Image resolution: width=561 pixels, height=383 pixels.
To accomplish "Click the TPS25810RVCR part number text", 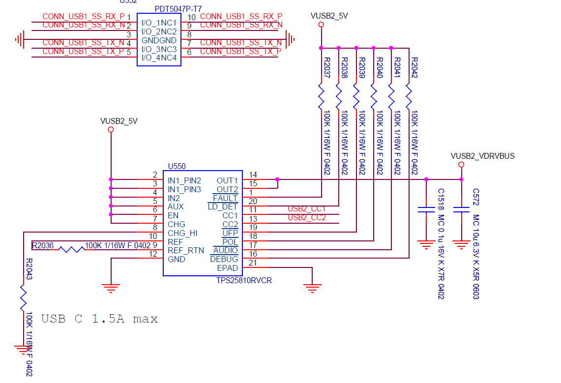I will 244,280.
